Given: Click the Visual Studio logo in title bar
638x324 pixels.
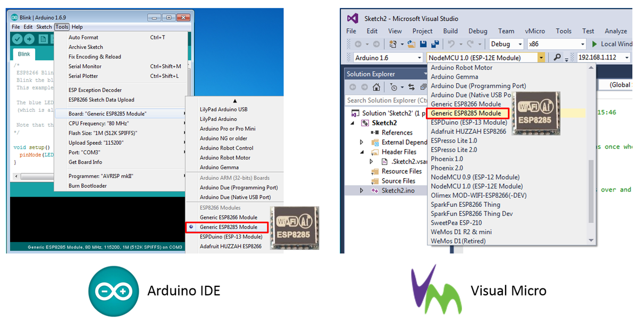Looking at the screenshot, I should 352,19.
